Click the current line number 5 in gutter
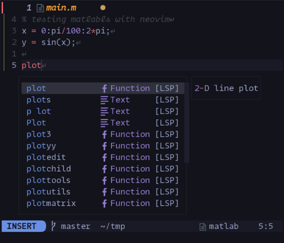Screen dimensions: 284x243 click(x=14, y=65)
